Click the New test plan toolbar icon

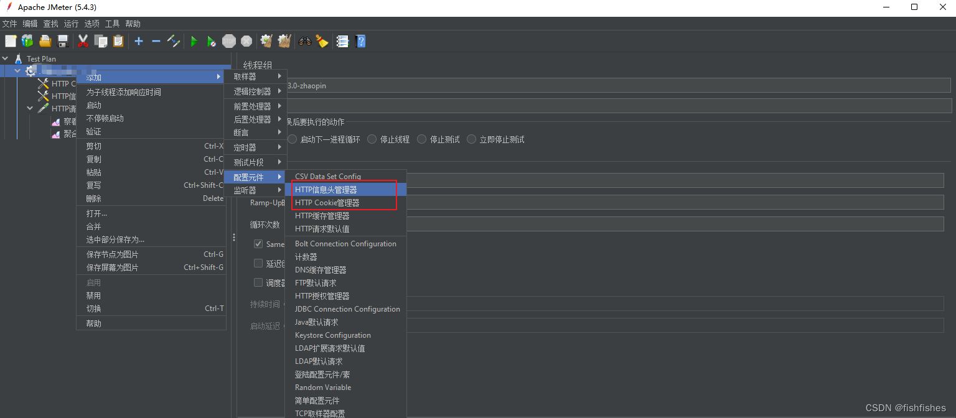click(11, 41)
